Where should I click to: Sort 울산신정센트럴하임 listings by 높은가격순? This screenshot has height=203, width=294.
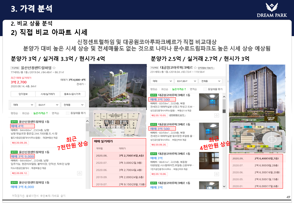coord(40,113)
